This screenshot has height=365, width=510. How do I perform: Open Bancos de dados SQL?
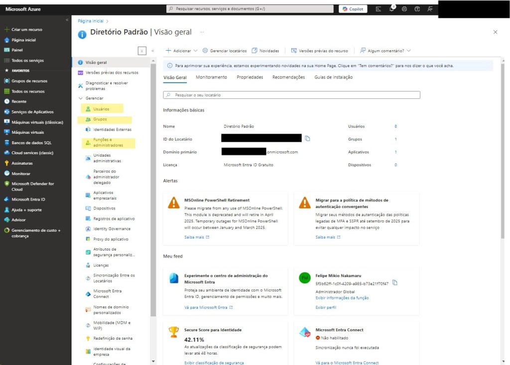coord(31,143)
